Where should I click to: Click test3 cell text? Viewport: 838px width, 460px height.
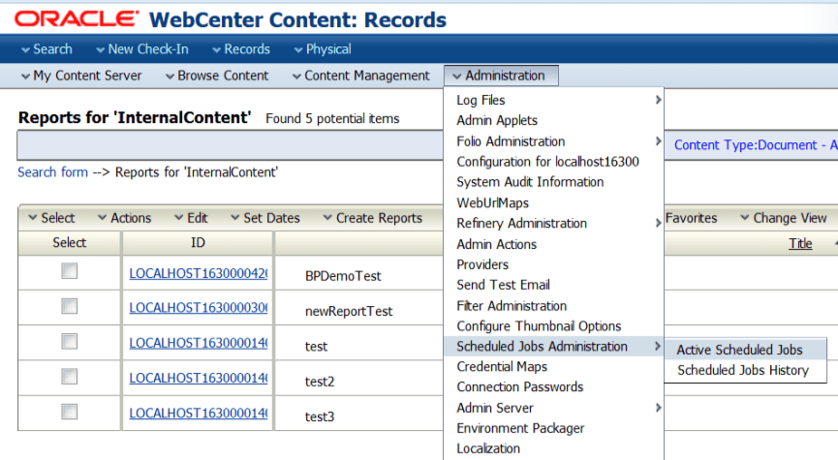[320, 416]
